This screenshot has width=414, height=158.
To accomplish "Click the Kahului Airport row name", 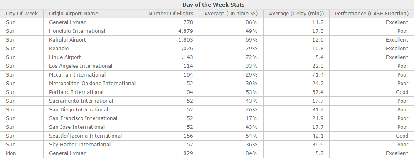I will coord(68,40).
